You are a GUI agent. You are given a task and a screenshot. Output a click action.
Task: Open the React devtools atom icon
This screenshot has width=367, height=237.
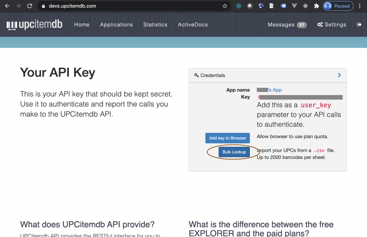pyautogui.click(x=305, y=6)
